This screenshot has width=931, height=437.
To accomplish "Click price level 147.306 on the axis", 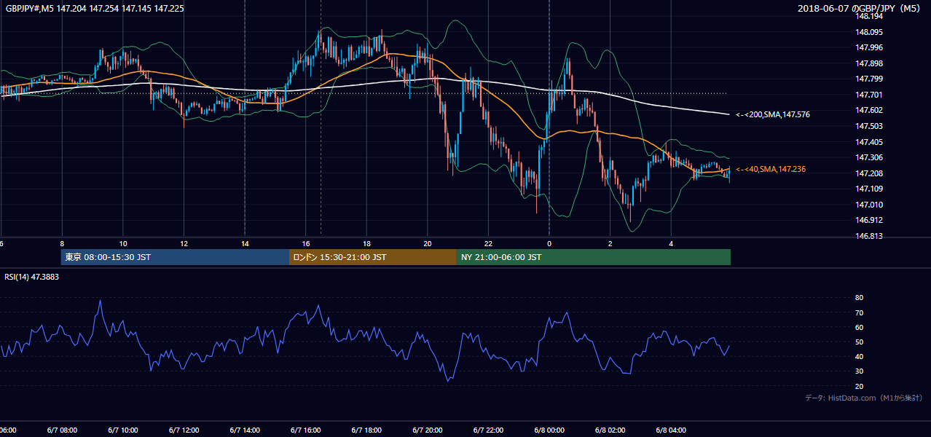I will (868, 157).
